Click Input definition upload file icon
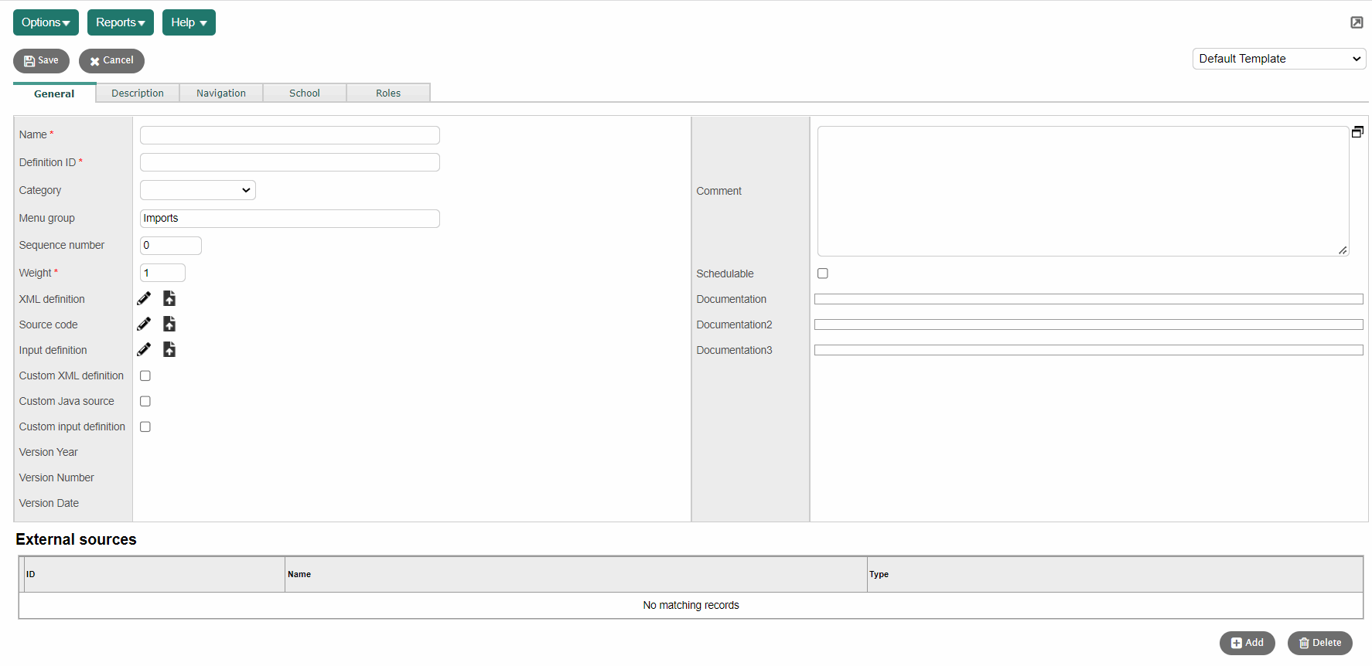Screen dimensions: 1372x666 tap(169, 350)
